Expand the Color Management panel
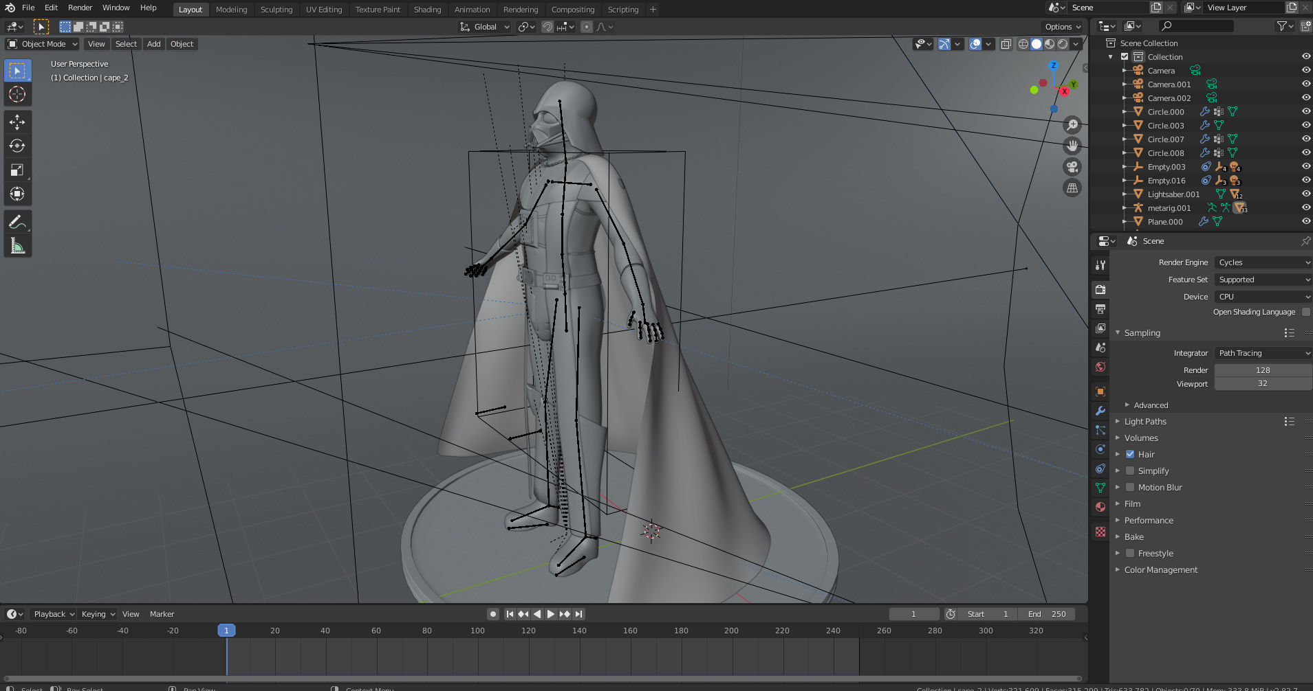 pyautogui.click(x=1161, y=569)
